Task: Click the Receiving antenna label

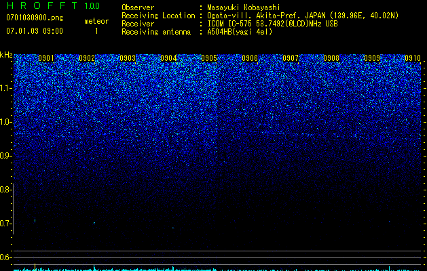Action: click(156, 32)
